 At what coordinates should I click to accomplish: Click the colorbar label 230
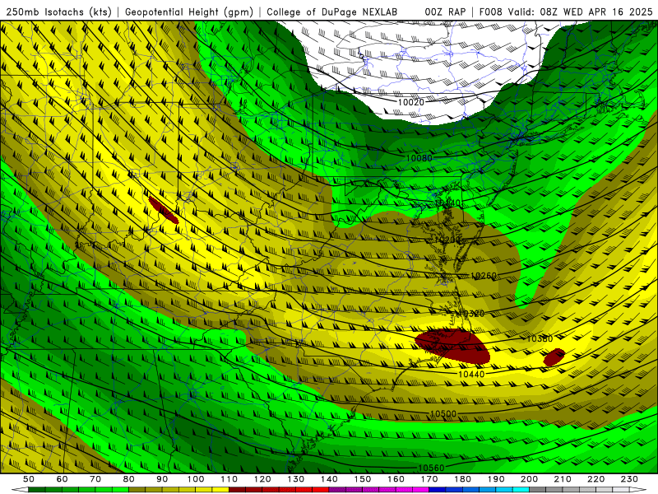pyautogui.click(x=629, y=479)
